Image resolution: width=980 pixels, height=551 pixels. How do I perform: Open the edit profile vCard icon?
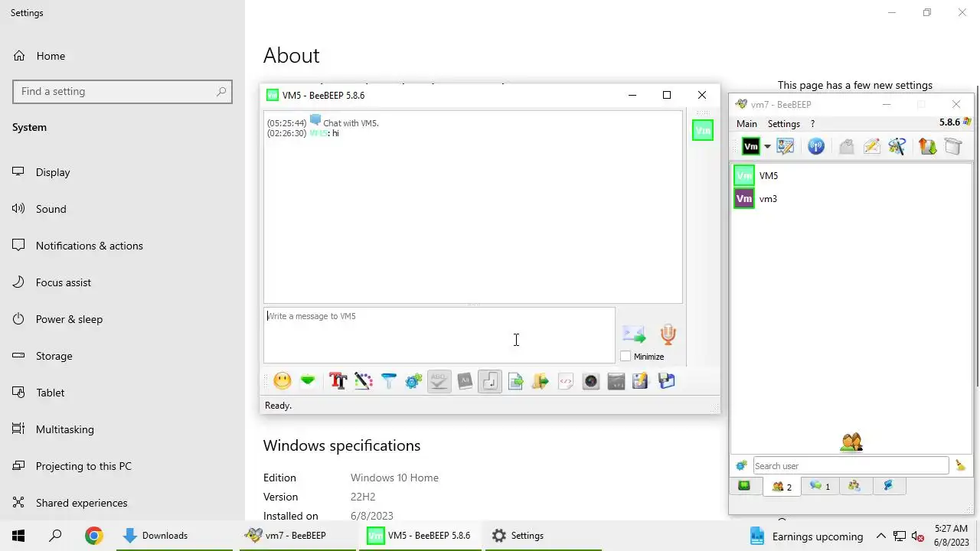pyautogui.click(x=786, y=146)
